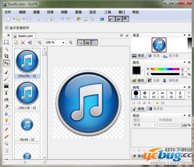This screenshot has width=194, height=167.
Task: Click the cursor creation arrow icon
Action: 92,19
